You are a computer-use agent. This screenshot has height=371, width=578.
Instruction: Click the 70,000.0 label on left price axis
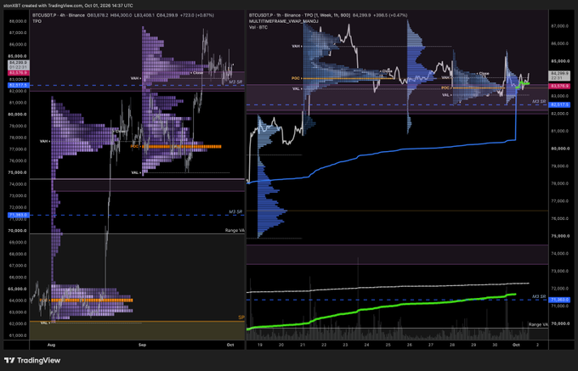[x=18, y=230]
